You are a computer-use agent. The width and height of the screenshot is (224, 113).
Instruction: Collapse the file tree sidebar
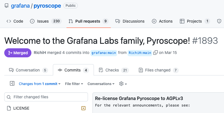(12, 83)
